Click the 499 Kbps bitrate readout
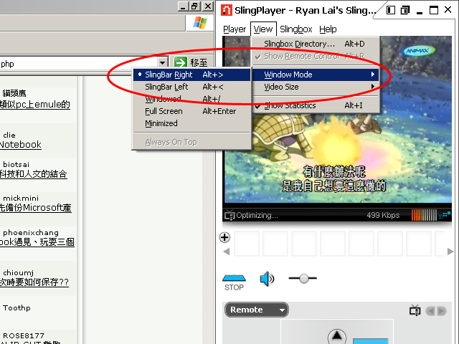The width and height of the screenshot is (459, 344). tap(383, 215)
